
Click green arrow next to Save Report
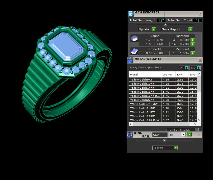(191, 29)
